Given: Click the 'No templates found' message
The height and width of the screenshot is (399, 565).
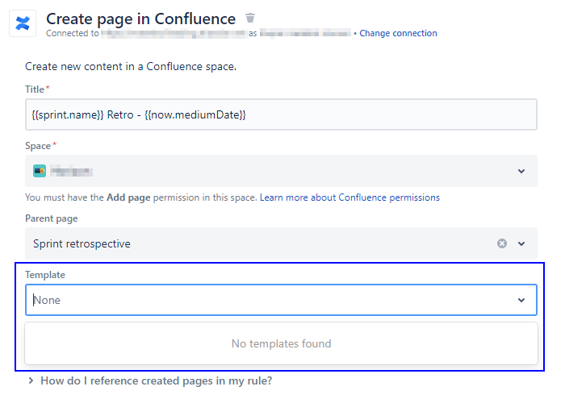Looking at the screenshot, I should pos(281,343).
